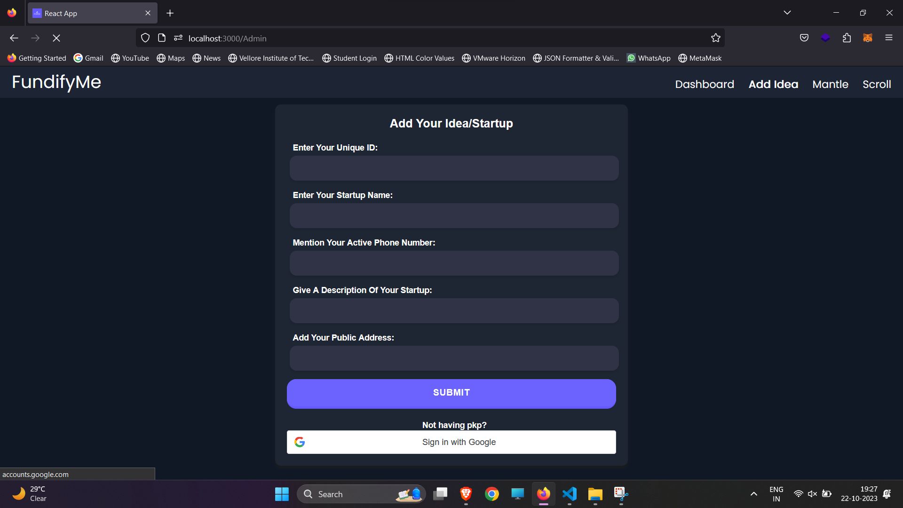Click Submit button to send startup form
Image resolution: width=903 pixels, height=508 pixels.
tap(451, 392)
